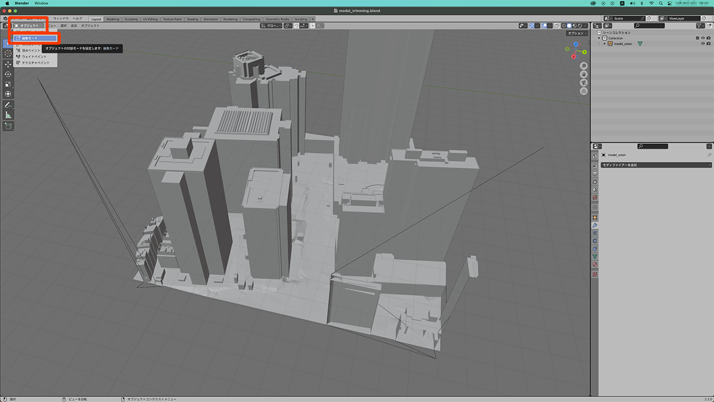Select the Measure tool
714x402 pixels.
8,114
